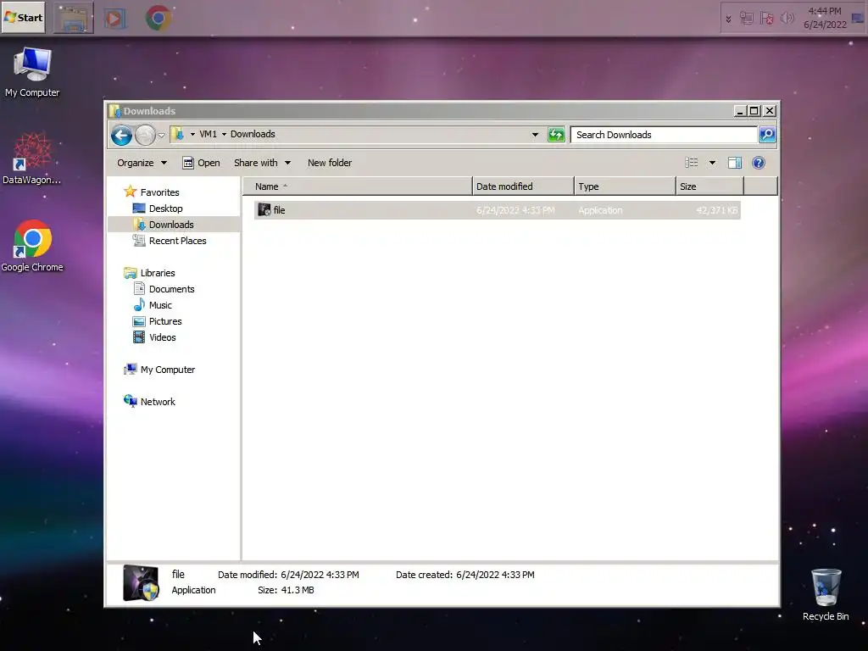Image resolution: width=868 pixels, height=651 pixels.
Task: Open the clock showing 4:44 PM
Action: (x=825, y=18)
